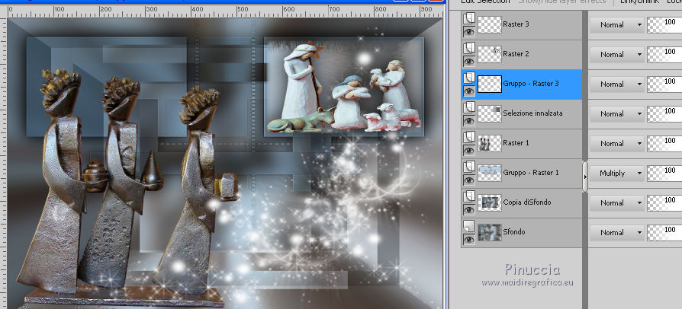Click opacity slider of Copia diSfondo
682x309 pixels.
click(664, 202)
